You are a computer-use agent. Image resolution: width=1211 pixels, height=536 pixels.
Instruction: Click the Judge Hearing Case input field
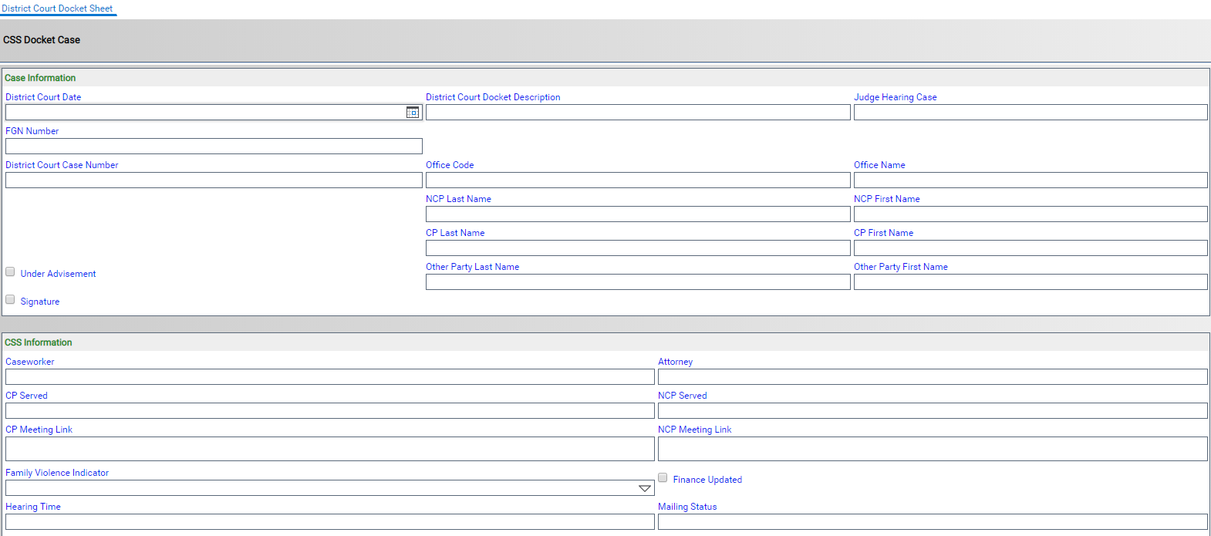click(1031, 113)
